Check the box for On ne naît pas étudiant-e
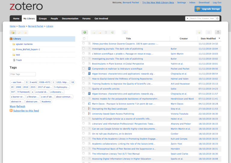This screenshot has height=163, width=231. [x=84, y=133]
